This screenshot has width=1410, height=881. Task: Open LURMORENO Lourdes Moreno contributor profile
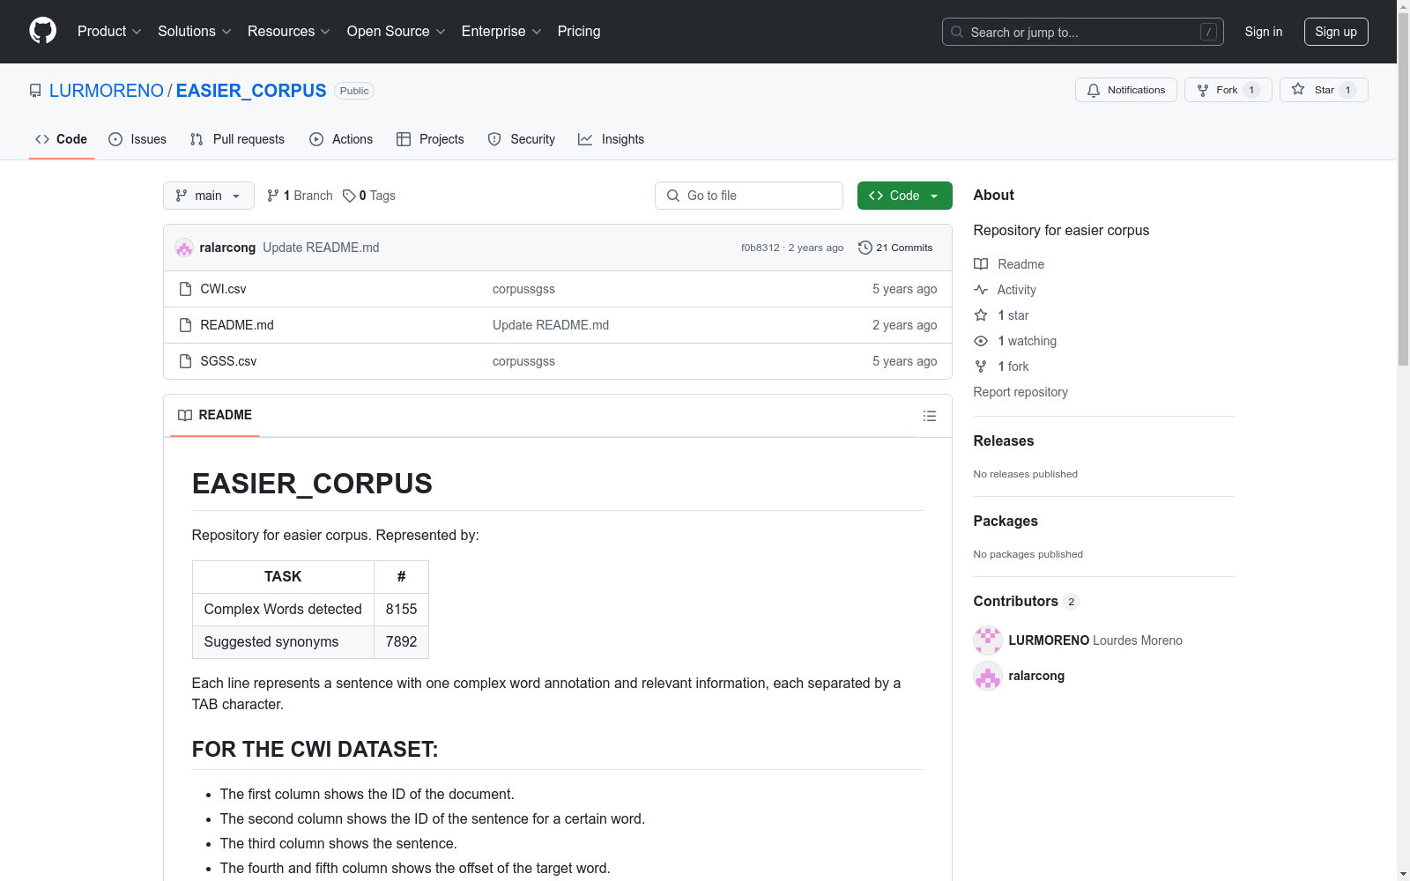tap(1095, 640)
